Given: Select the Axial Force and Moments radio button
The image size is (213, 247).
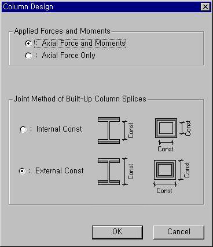Looking at the screenshot, I should tap(28, 43).
